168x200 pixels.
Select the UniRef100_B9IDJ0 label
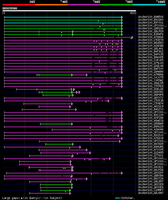[151, 135]
